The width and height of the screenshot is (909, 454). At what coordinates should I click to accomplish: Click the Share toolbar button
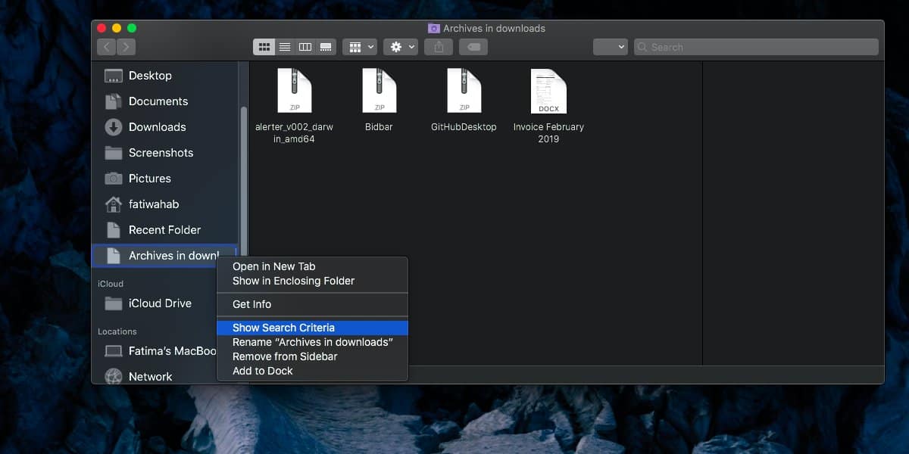(439, 47)
